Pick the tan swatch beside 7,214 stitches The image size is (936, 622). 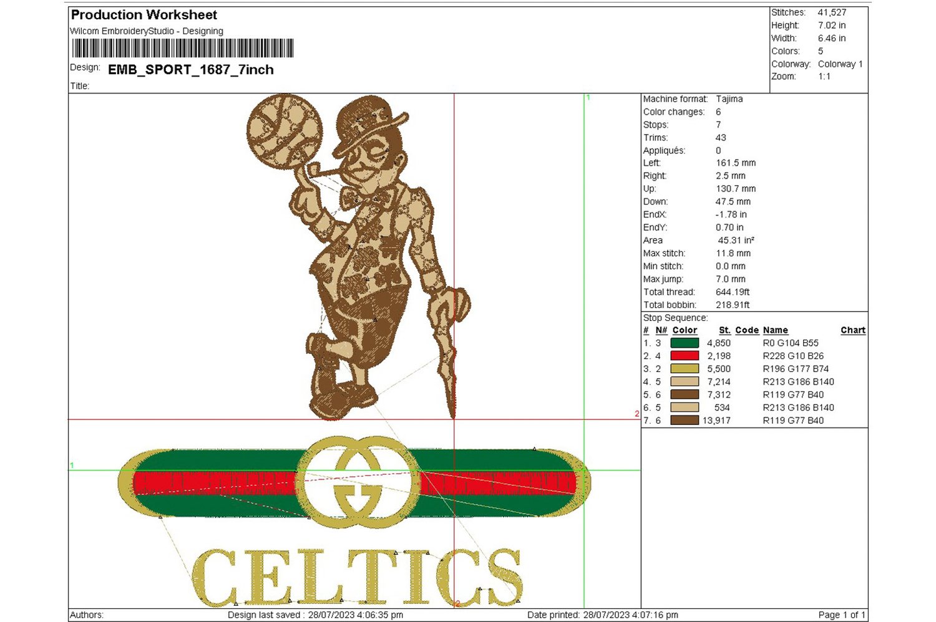click(x=685, y=381)
